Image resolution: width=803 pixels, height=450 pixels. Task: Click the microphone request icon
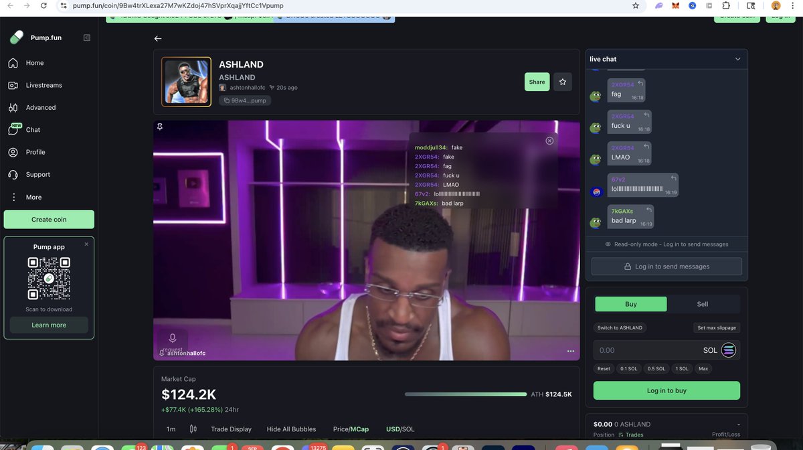click(x=172, y=338)
